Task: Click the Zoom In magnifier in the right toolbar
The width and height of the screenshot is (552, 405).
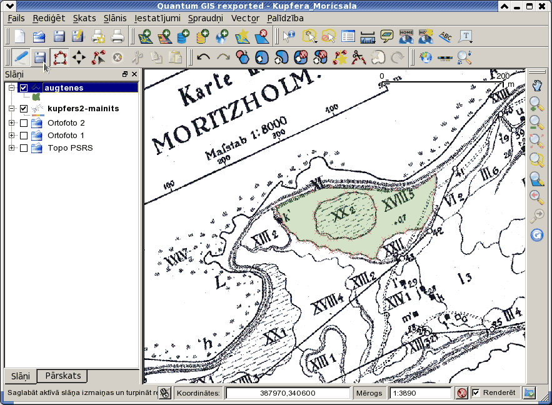Action: [537, 104]
